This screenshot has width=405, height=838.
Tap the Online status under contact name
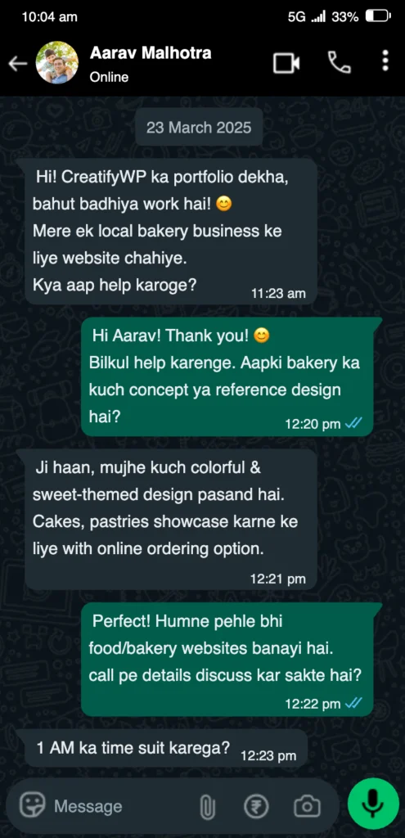tap(109, 77)
